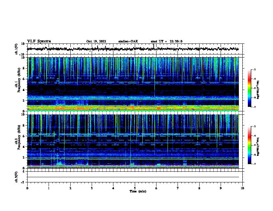Screen dimensions: 273x211
Task: Click time axis tick label "4"
Action: (113, 188)
